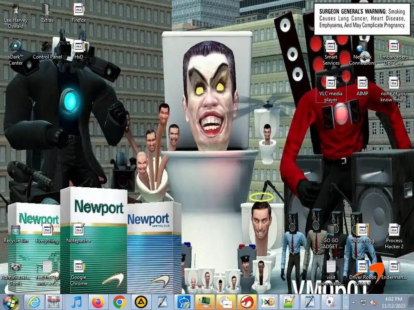
Task: Launch the Everything desktop shortcut
Action: coord(47,234)
